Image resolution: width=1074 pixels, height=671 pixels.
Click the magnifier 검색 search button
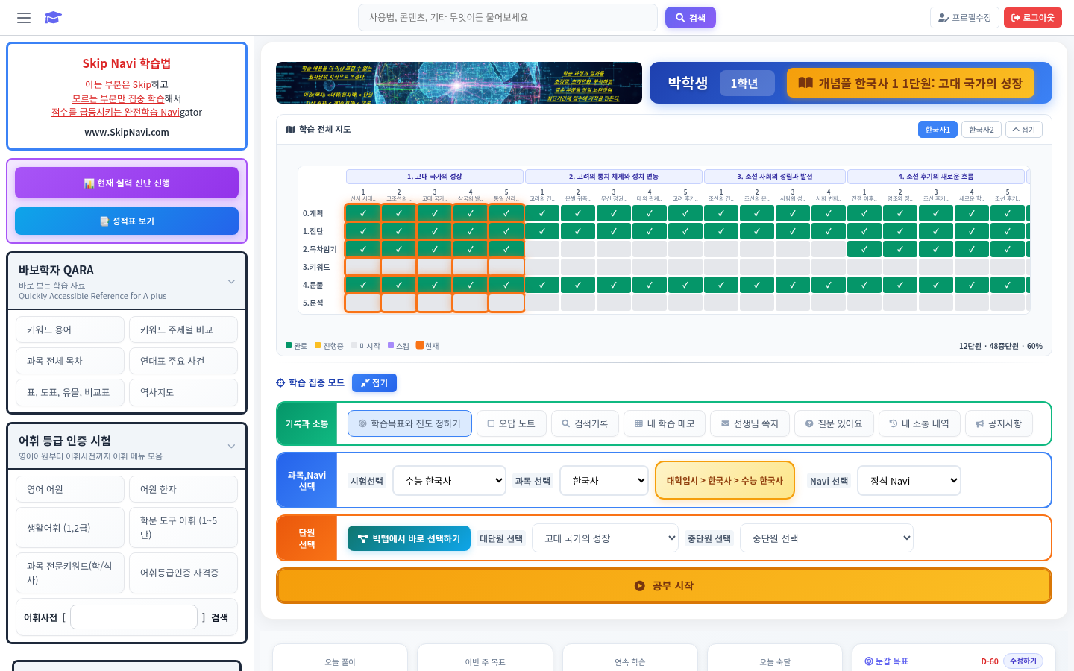(x=690, y=18)
